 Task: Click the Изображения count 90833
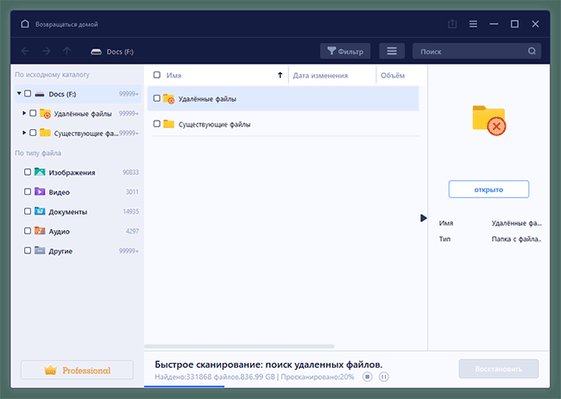pyautogui.click(x=130, y=172)
